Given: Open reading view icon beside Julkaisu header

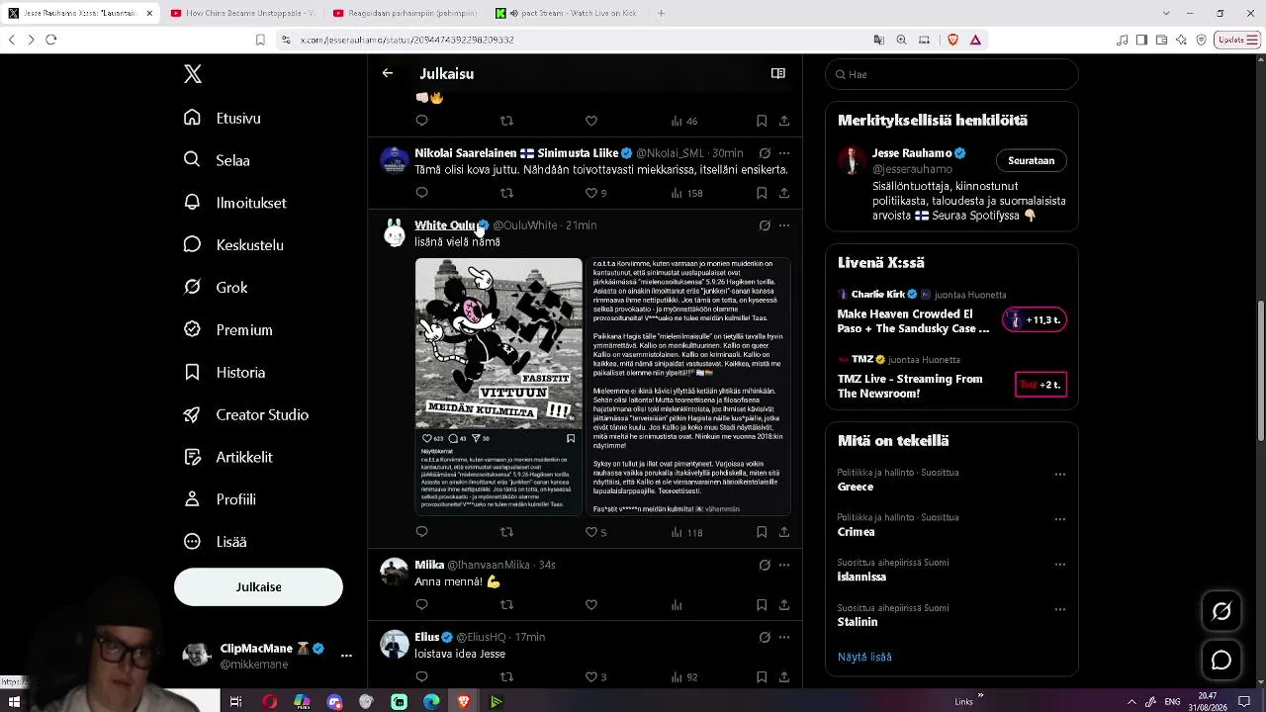Looking at the screenshot, I should 778,73.
